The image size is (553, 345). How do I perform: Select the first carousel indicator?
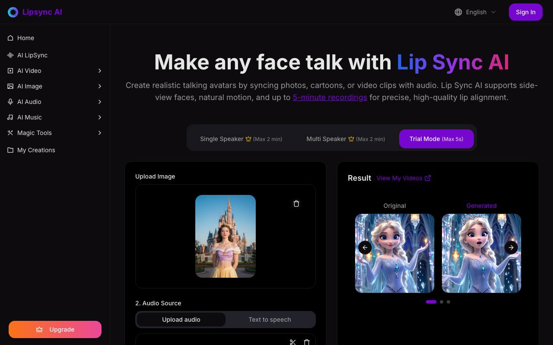click(x=431, y=302)
